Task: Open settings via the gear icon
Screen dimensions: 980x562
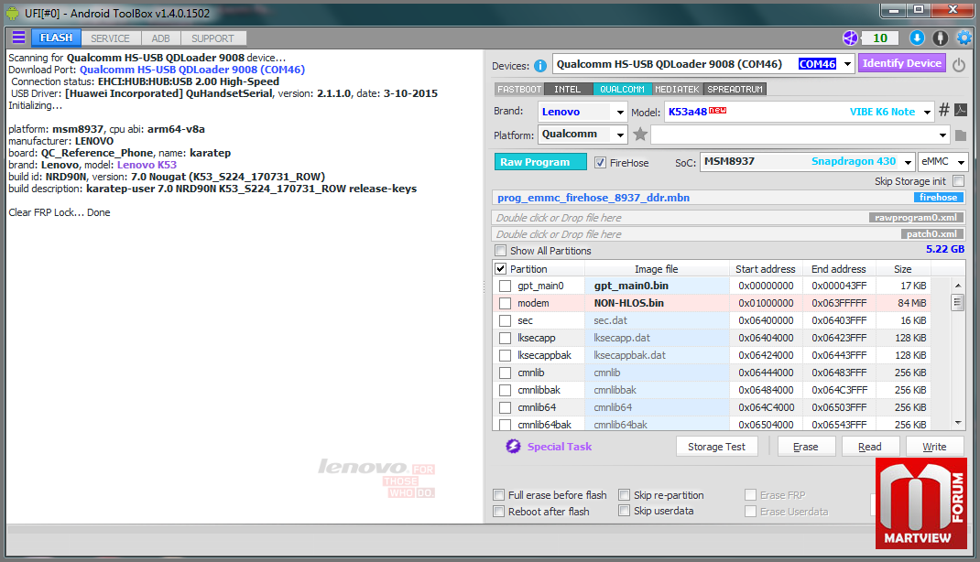Action: click(x=964, y=38)
